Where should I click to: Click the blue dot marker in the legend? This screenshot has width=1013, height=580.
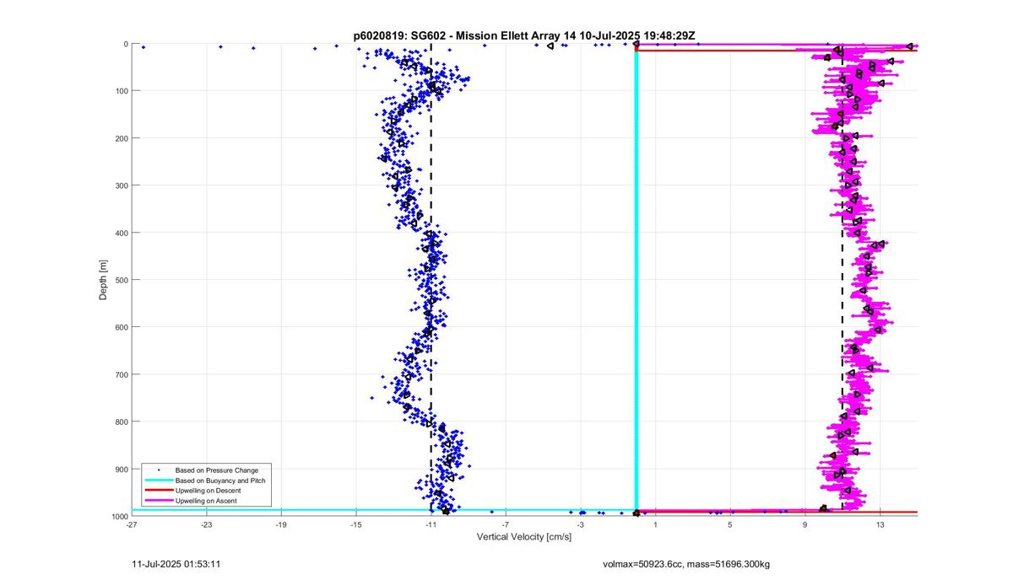pos(157,470)
